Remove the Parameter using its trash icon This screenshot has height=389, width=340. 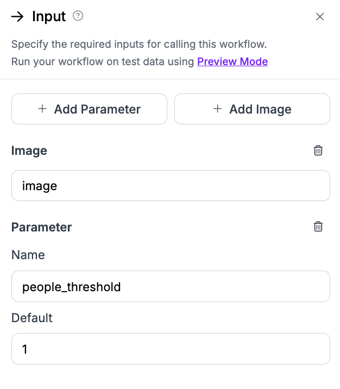318,227
